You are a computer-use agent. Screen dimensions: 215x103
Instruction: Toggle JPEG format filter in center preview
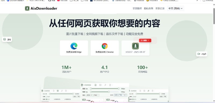pos(89,95)
